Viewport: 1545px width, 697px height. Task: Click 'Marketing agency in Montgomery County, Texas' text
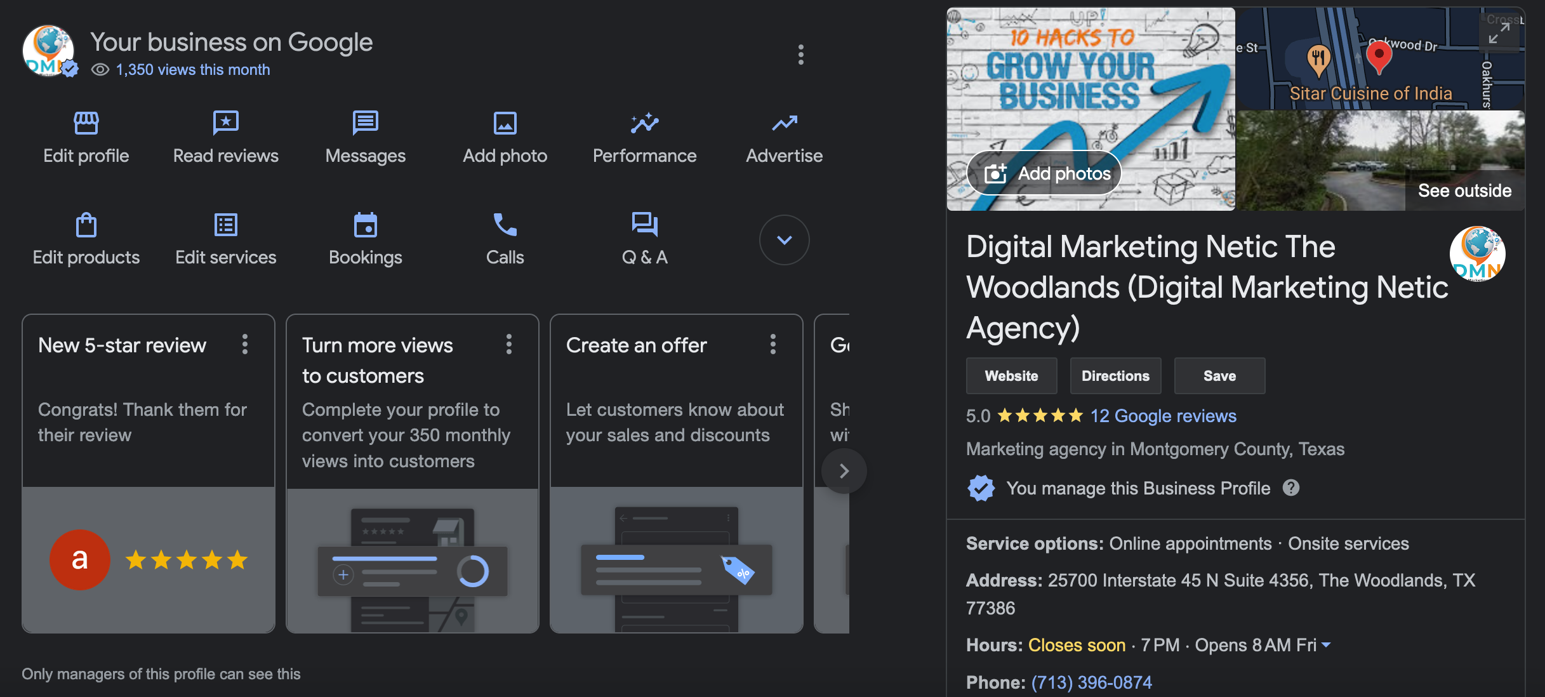point(1155,449)
